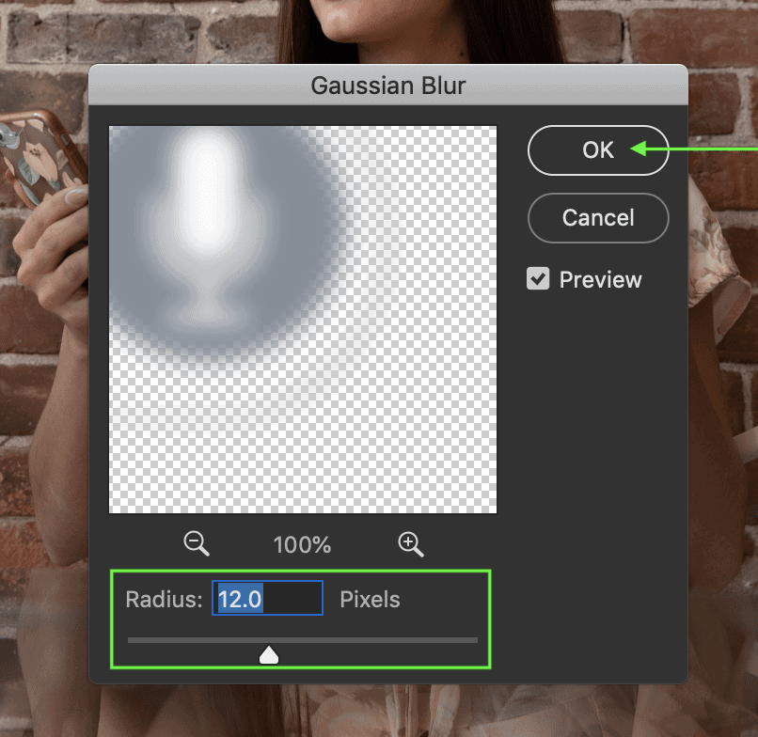Viewport: 758px width, 737px height.
Task: Click the OK button
Action: tap(598, 150)
